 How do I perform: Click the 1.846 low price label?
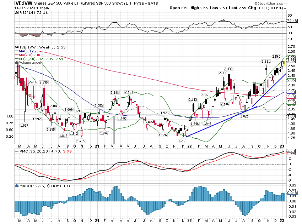click(104, 133)
